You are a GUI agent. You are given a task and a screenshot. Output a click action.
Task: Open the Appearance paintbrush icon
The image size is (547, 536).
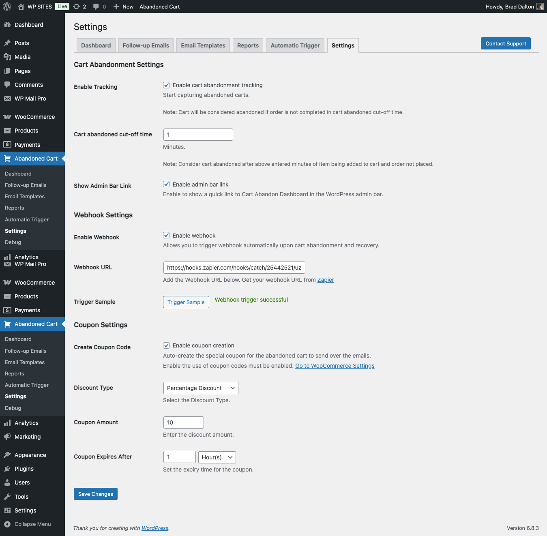click(7, 455)
